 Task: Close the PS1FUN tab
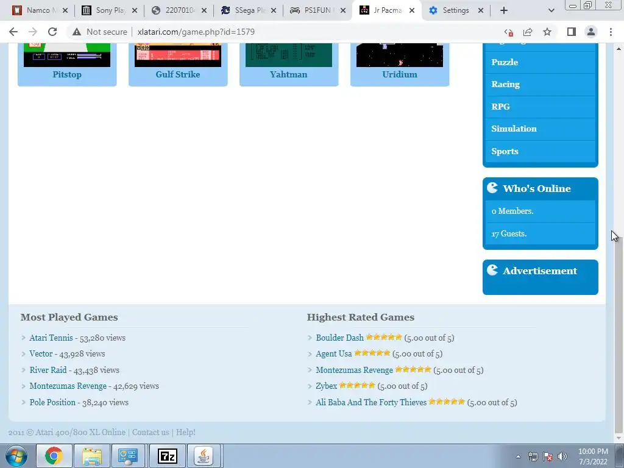click(x=342, y=11)
